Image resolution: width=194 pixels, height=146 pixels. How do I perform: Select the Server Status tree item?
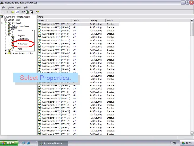(x=14, y=20)
